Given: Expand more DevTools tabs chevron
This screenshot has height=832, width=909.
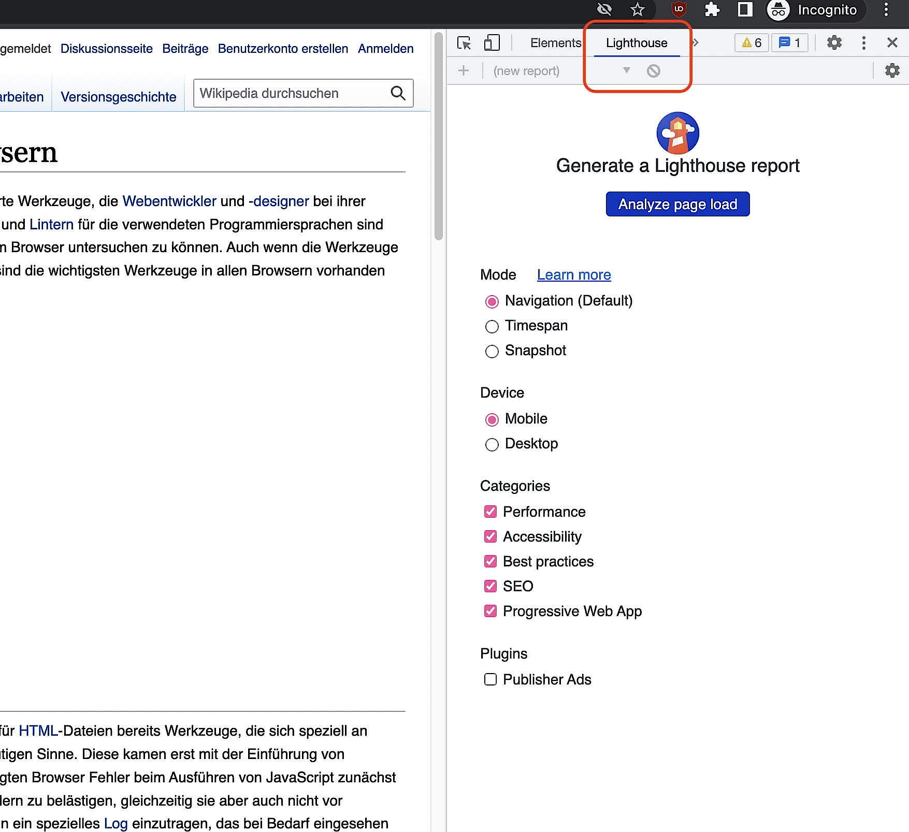Looking at the screenshot, I should pos(696,43).
